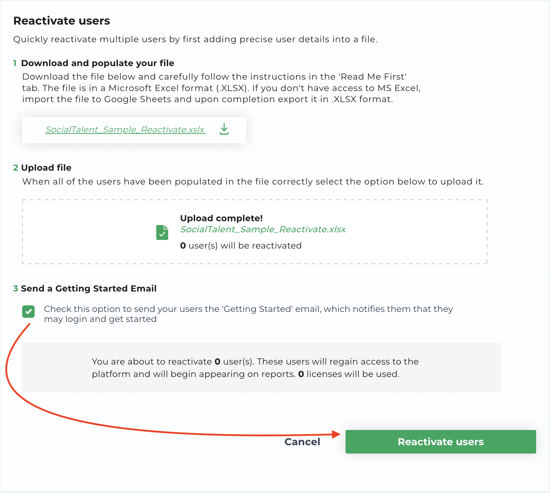Click the 'Reactivate users' page title

point(62,21)
